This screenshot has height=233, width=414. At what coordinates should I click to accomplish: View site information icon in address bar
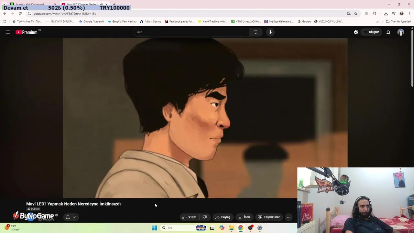29,14
